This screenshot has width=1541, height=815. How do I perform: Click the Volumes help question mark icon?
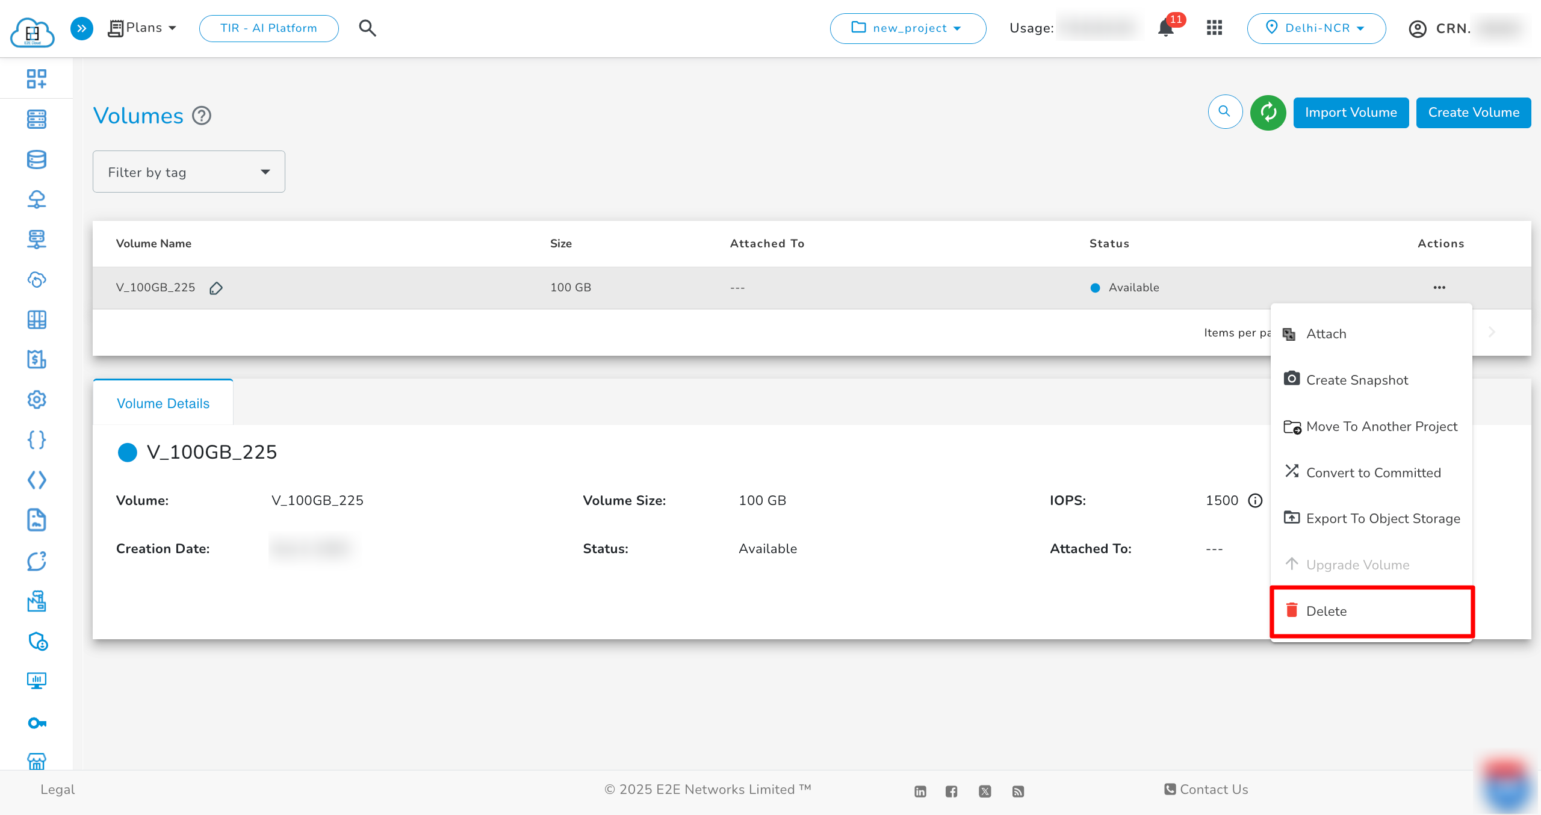click(202, 116)
